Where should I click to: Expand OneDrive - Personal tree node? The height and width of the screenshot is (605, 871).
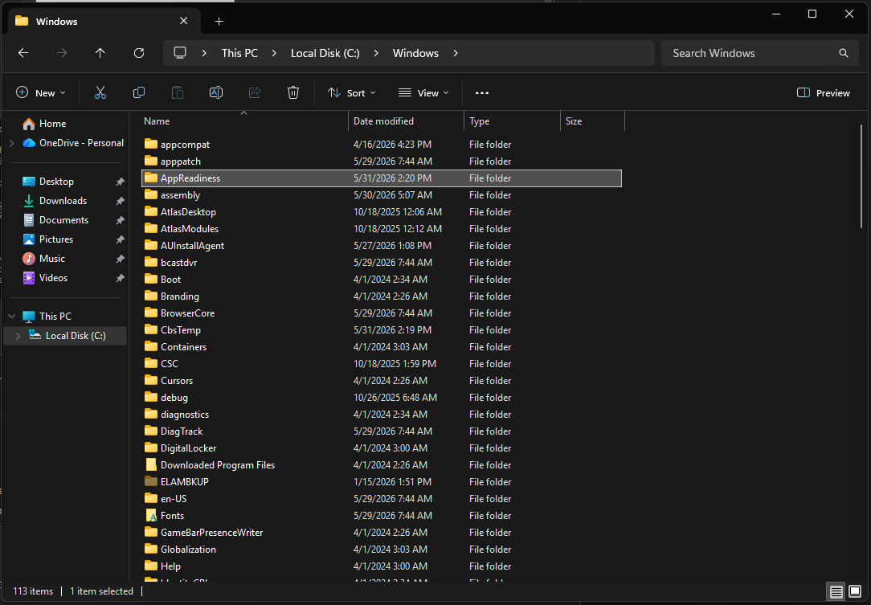(x=12, y=143)
